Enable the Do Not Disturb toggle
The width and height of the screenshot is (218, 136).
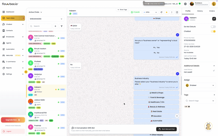point(213,27)
